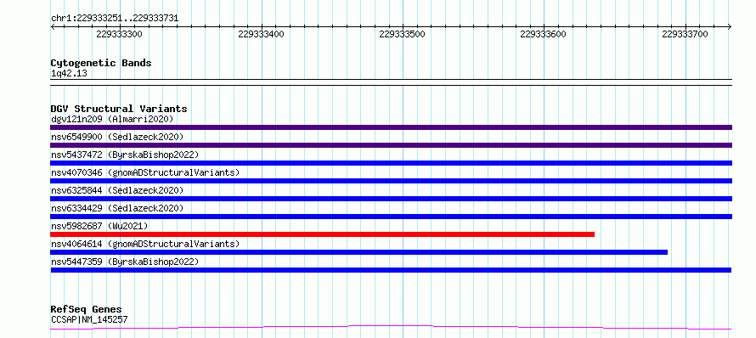Click the nsv5447359 (ByrskaBishop2022) label
756x338 pixels.
pos(124,262)
